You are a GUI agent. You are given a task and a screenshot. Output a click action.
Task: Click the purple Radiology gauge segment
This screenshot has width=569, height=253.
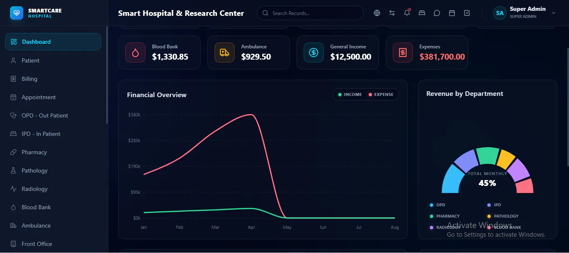click(518, 170)
